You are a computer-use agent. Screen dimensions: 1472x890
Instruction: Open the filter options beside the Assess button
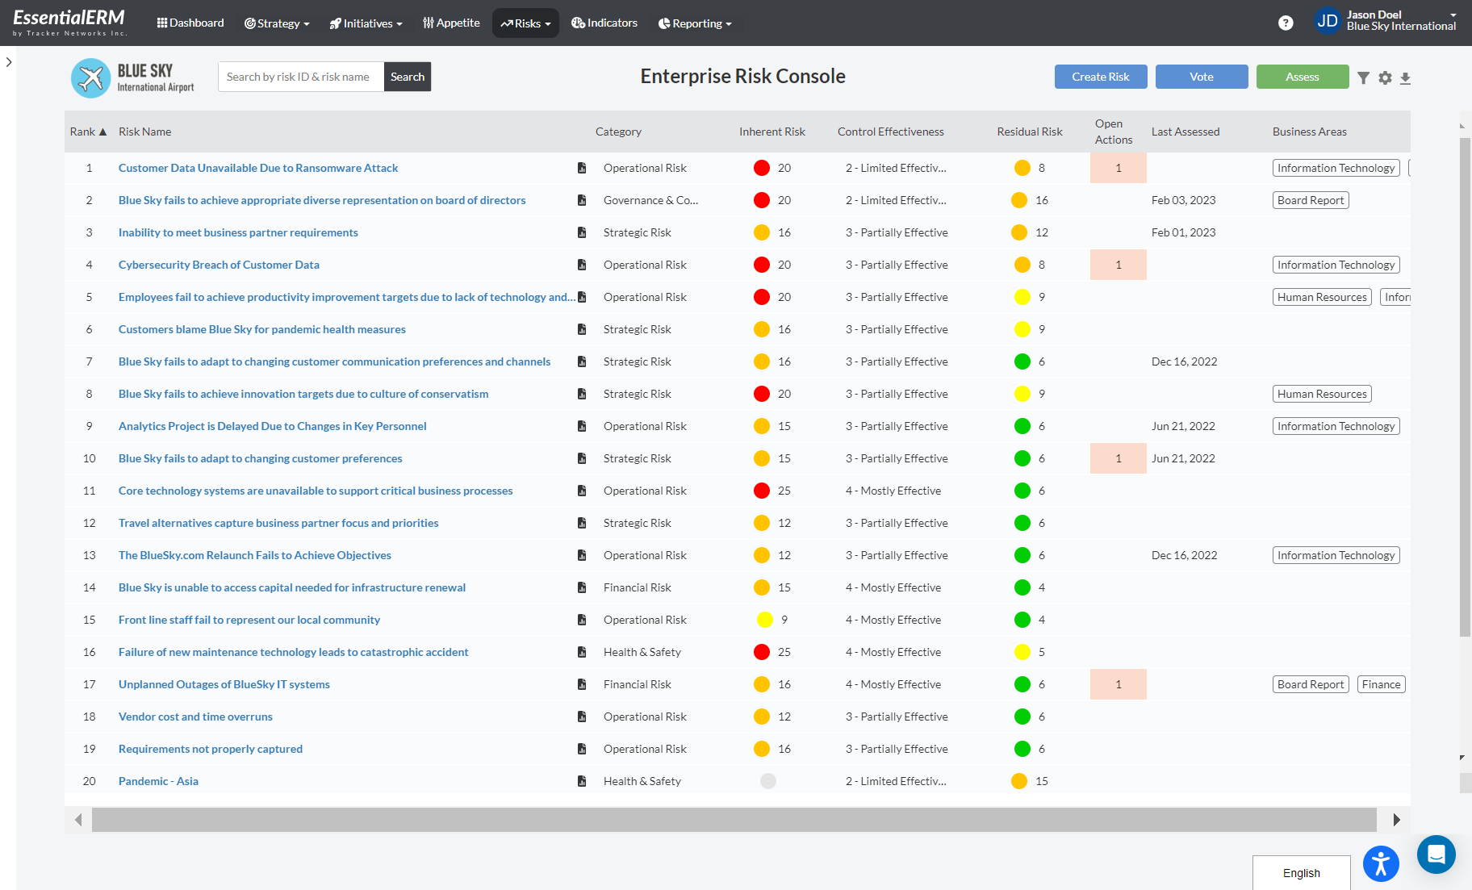tap(1364, 77)
